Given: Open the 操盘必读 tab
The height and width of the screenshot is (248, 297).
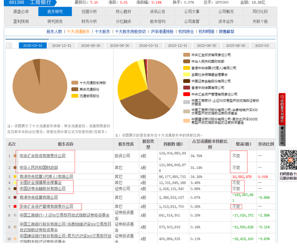Looking at the screenshot, I should tap(21, 12).
